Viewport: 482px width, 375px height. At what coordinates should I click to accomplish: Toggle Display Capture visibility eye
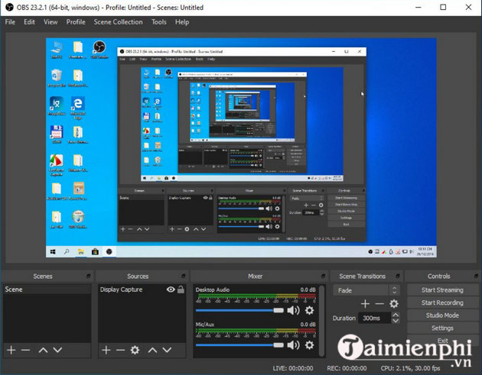pos(171,289)
